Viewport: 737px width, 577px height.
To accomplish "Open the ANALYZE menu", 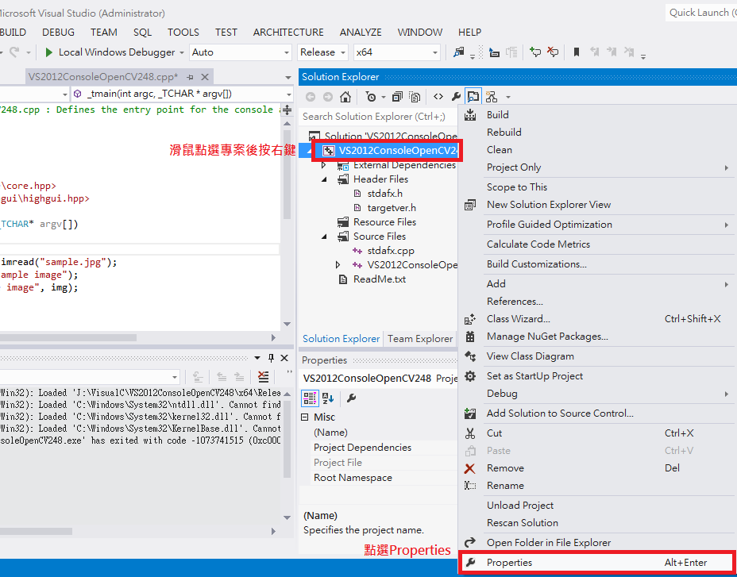I will point(361,33).
